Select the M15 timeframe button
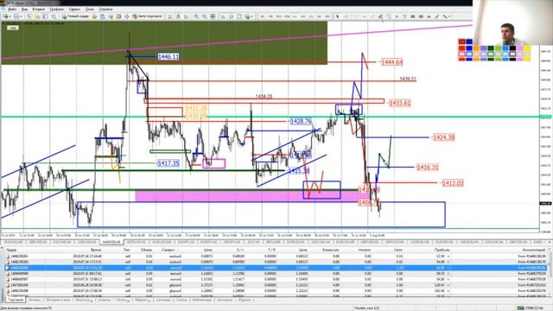The width and height of the screenshot is (553, 311). [278, 16]
